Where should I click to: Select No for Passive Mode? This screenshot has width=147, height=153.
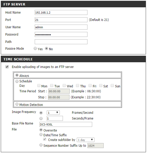(x=46, y=48)
